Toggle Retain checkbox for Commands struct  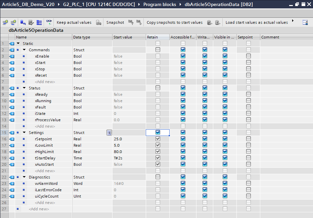pos(158,50)
